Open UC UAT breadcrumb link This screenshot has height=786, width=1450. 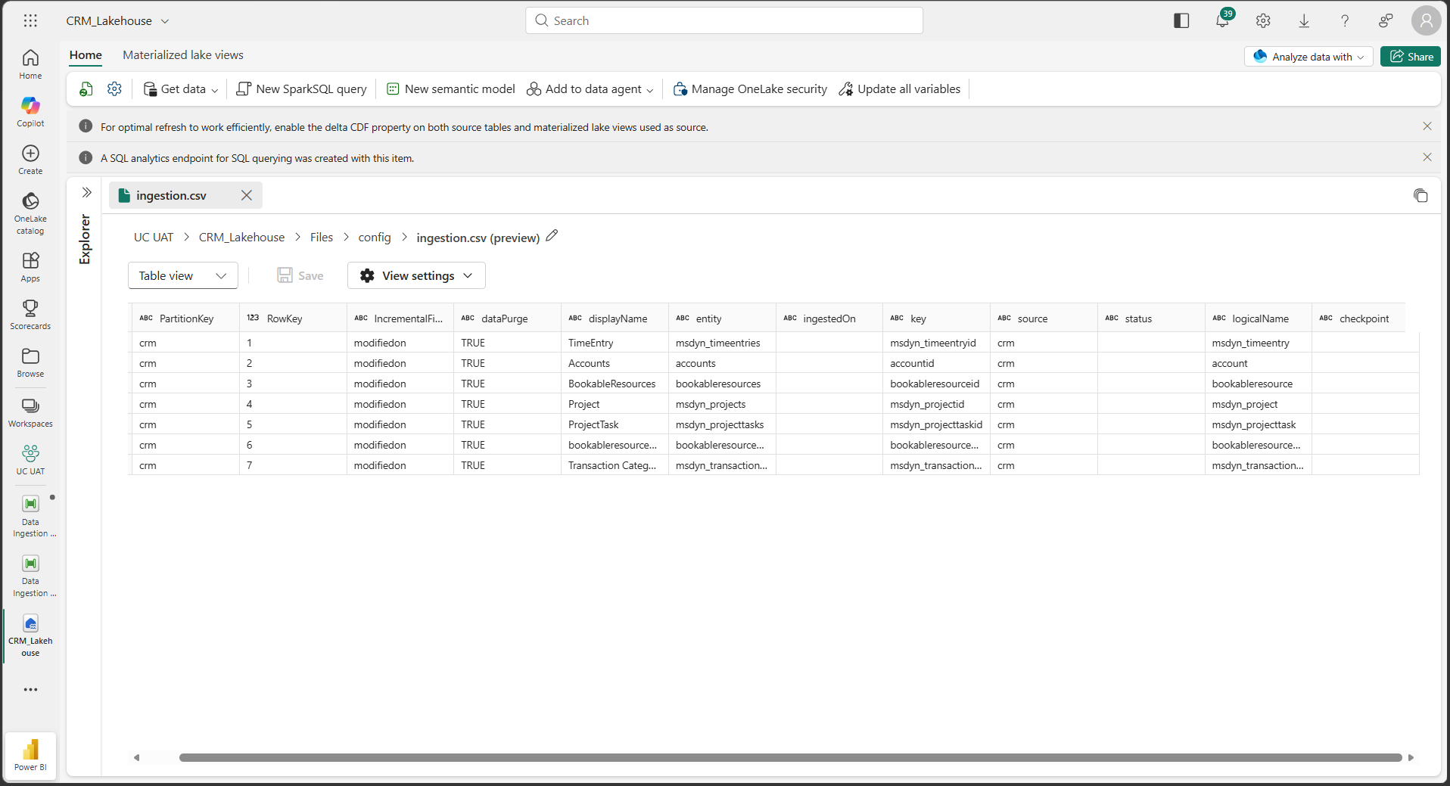tap(154, 238)
